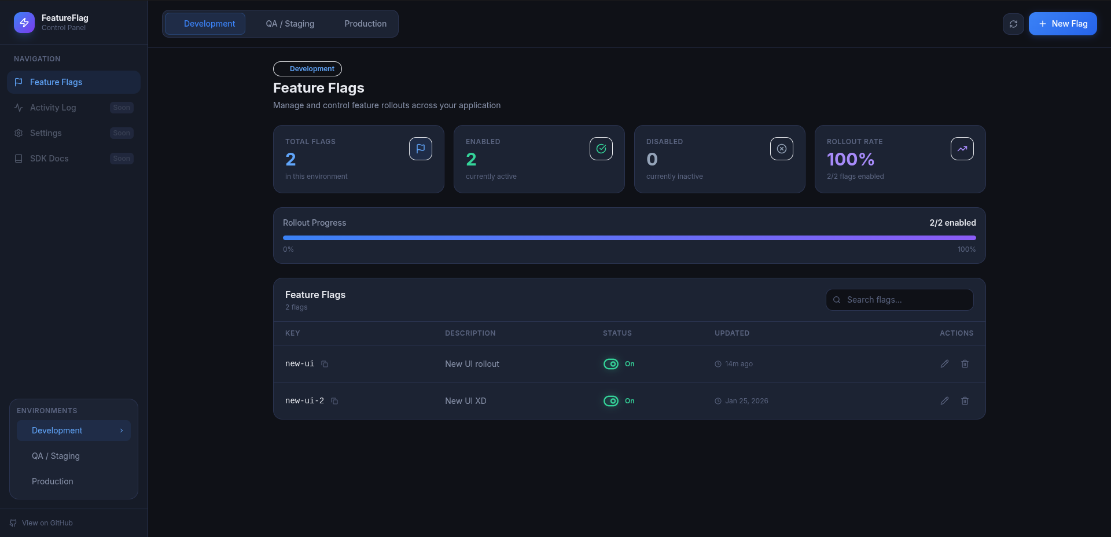Image resolution: width=1111 pixels, height=537 pixels.
Task: Open the SDK Docs navigation item
Action: (73, 159)
